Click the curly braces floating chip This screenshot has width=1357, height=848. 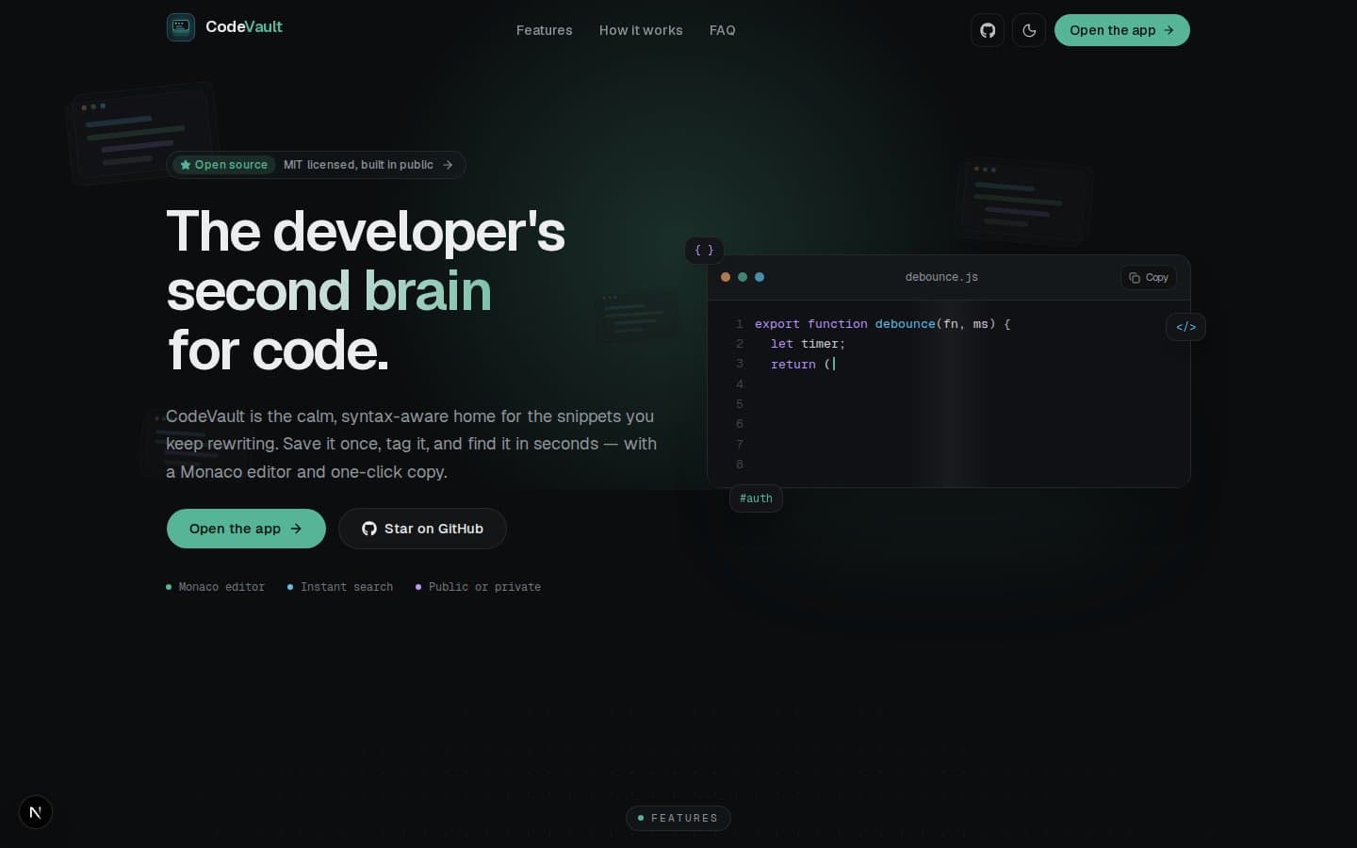704,251
